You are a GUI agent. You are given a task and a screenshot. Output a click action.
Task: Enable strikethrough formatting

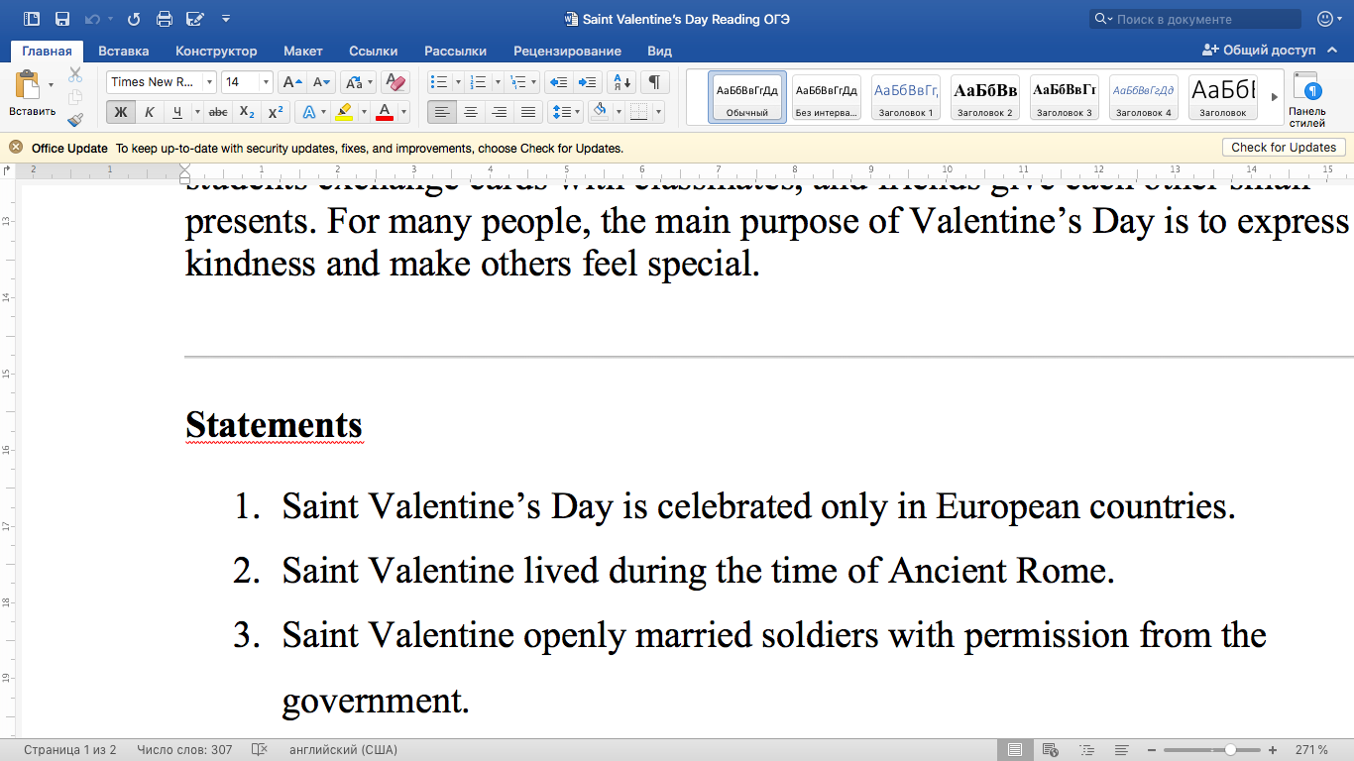[x=217, y=112]
